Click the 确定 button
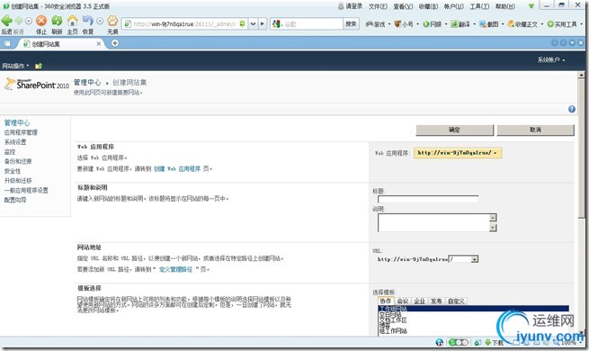The width and height of the screenshot is (589, 351). (454, 130)
